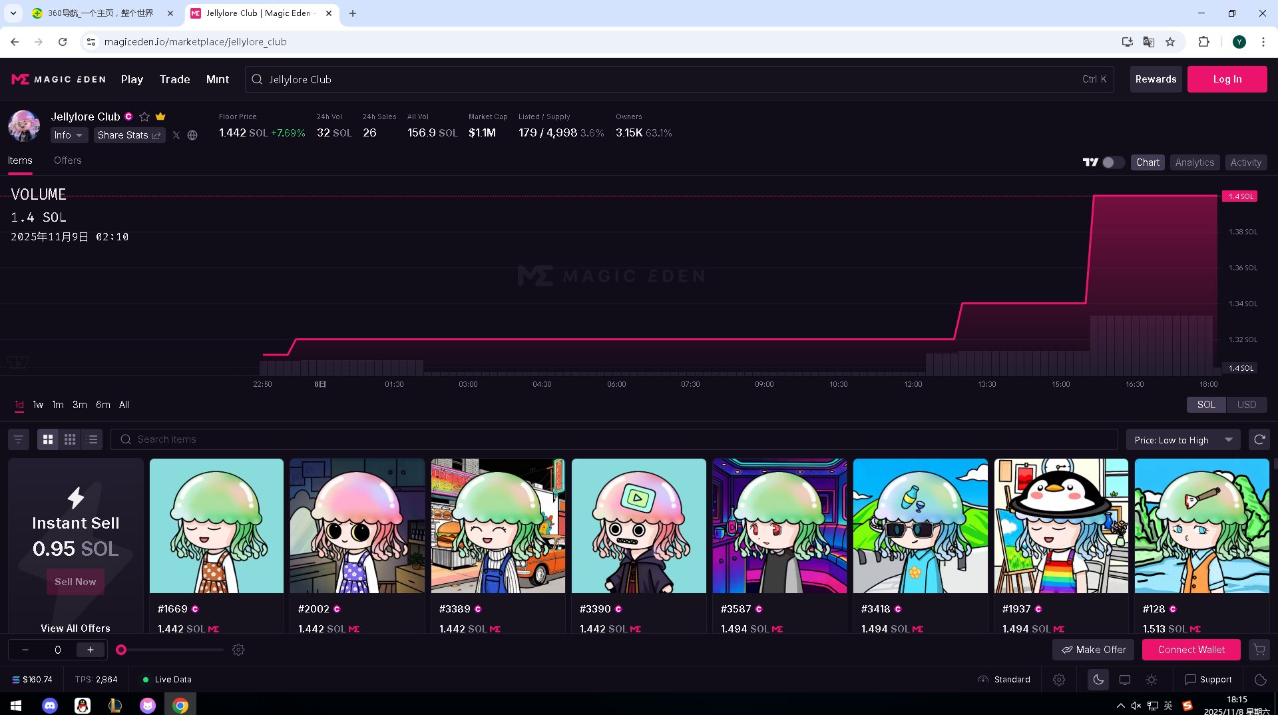
Task: Open the filters panel icon
Action: [x=19, y=439]
